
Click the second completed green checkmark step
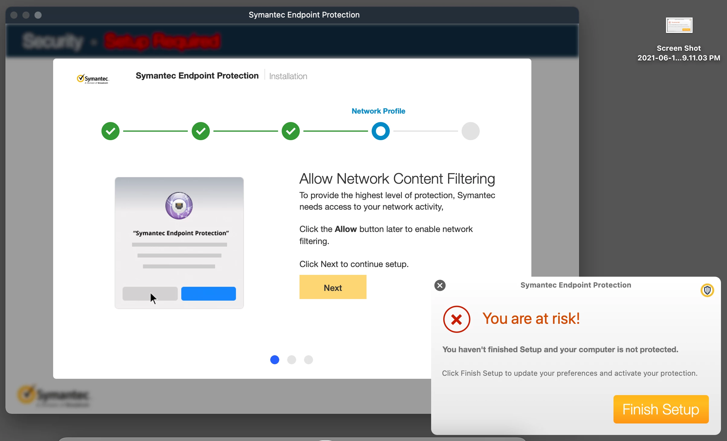[200, 131]
